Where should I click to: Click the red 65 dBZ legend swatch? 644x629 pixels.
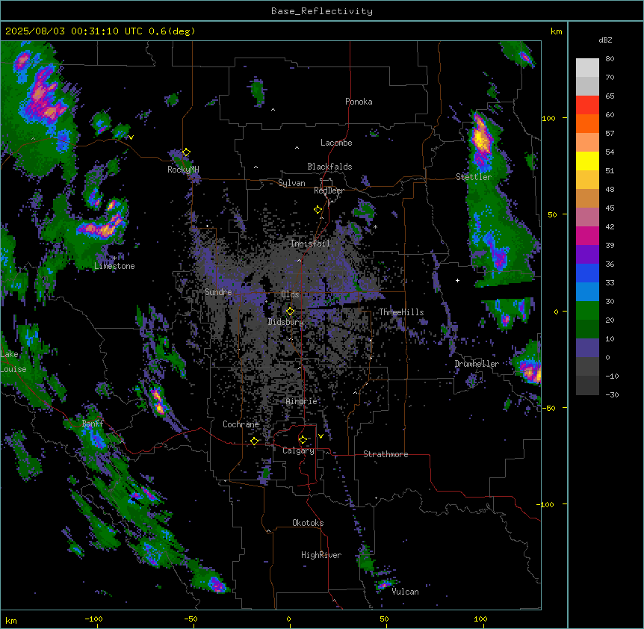coord(587,105)
